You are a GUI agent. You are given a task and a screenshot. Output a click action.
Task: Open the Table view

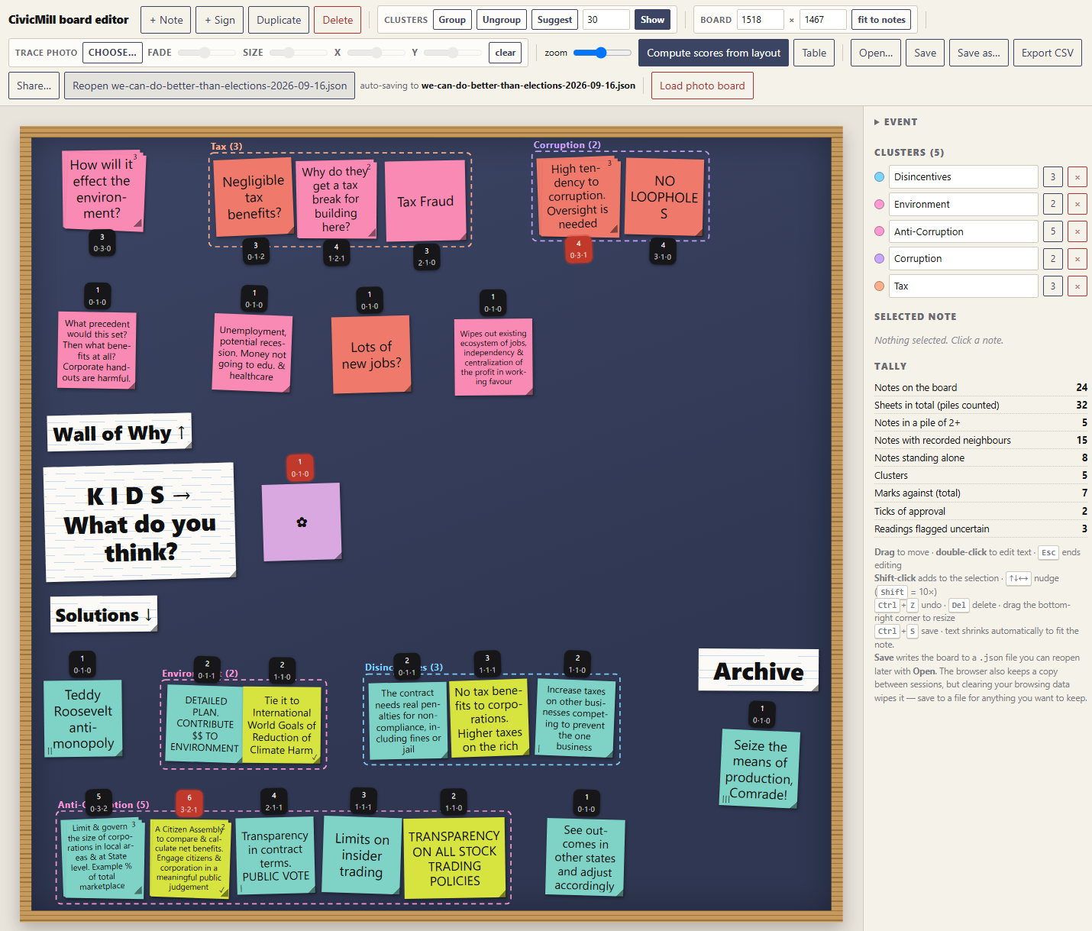[x=814, y=53]
